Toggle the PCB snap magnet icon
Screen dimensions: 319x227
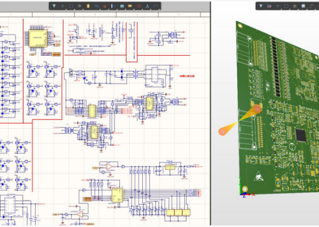pos(269,6)
